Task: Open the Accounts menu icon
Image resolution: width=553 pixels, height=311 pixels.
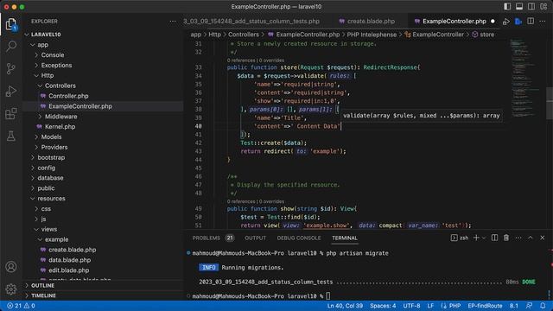Action: (x=11, y=267)
